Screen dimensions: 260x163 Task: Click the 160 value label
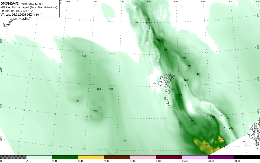99,89
